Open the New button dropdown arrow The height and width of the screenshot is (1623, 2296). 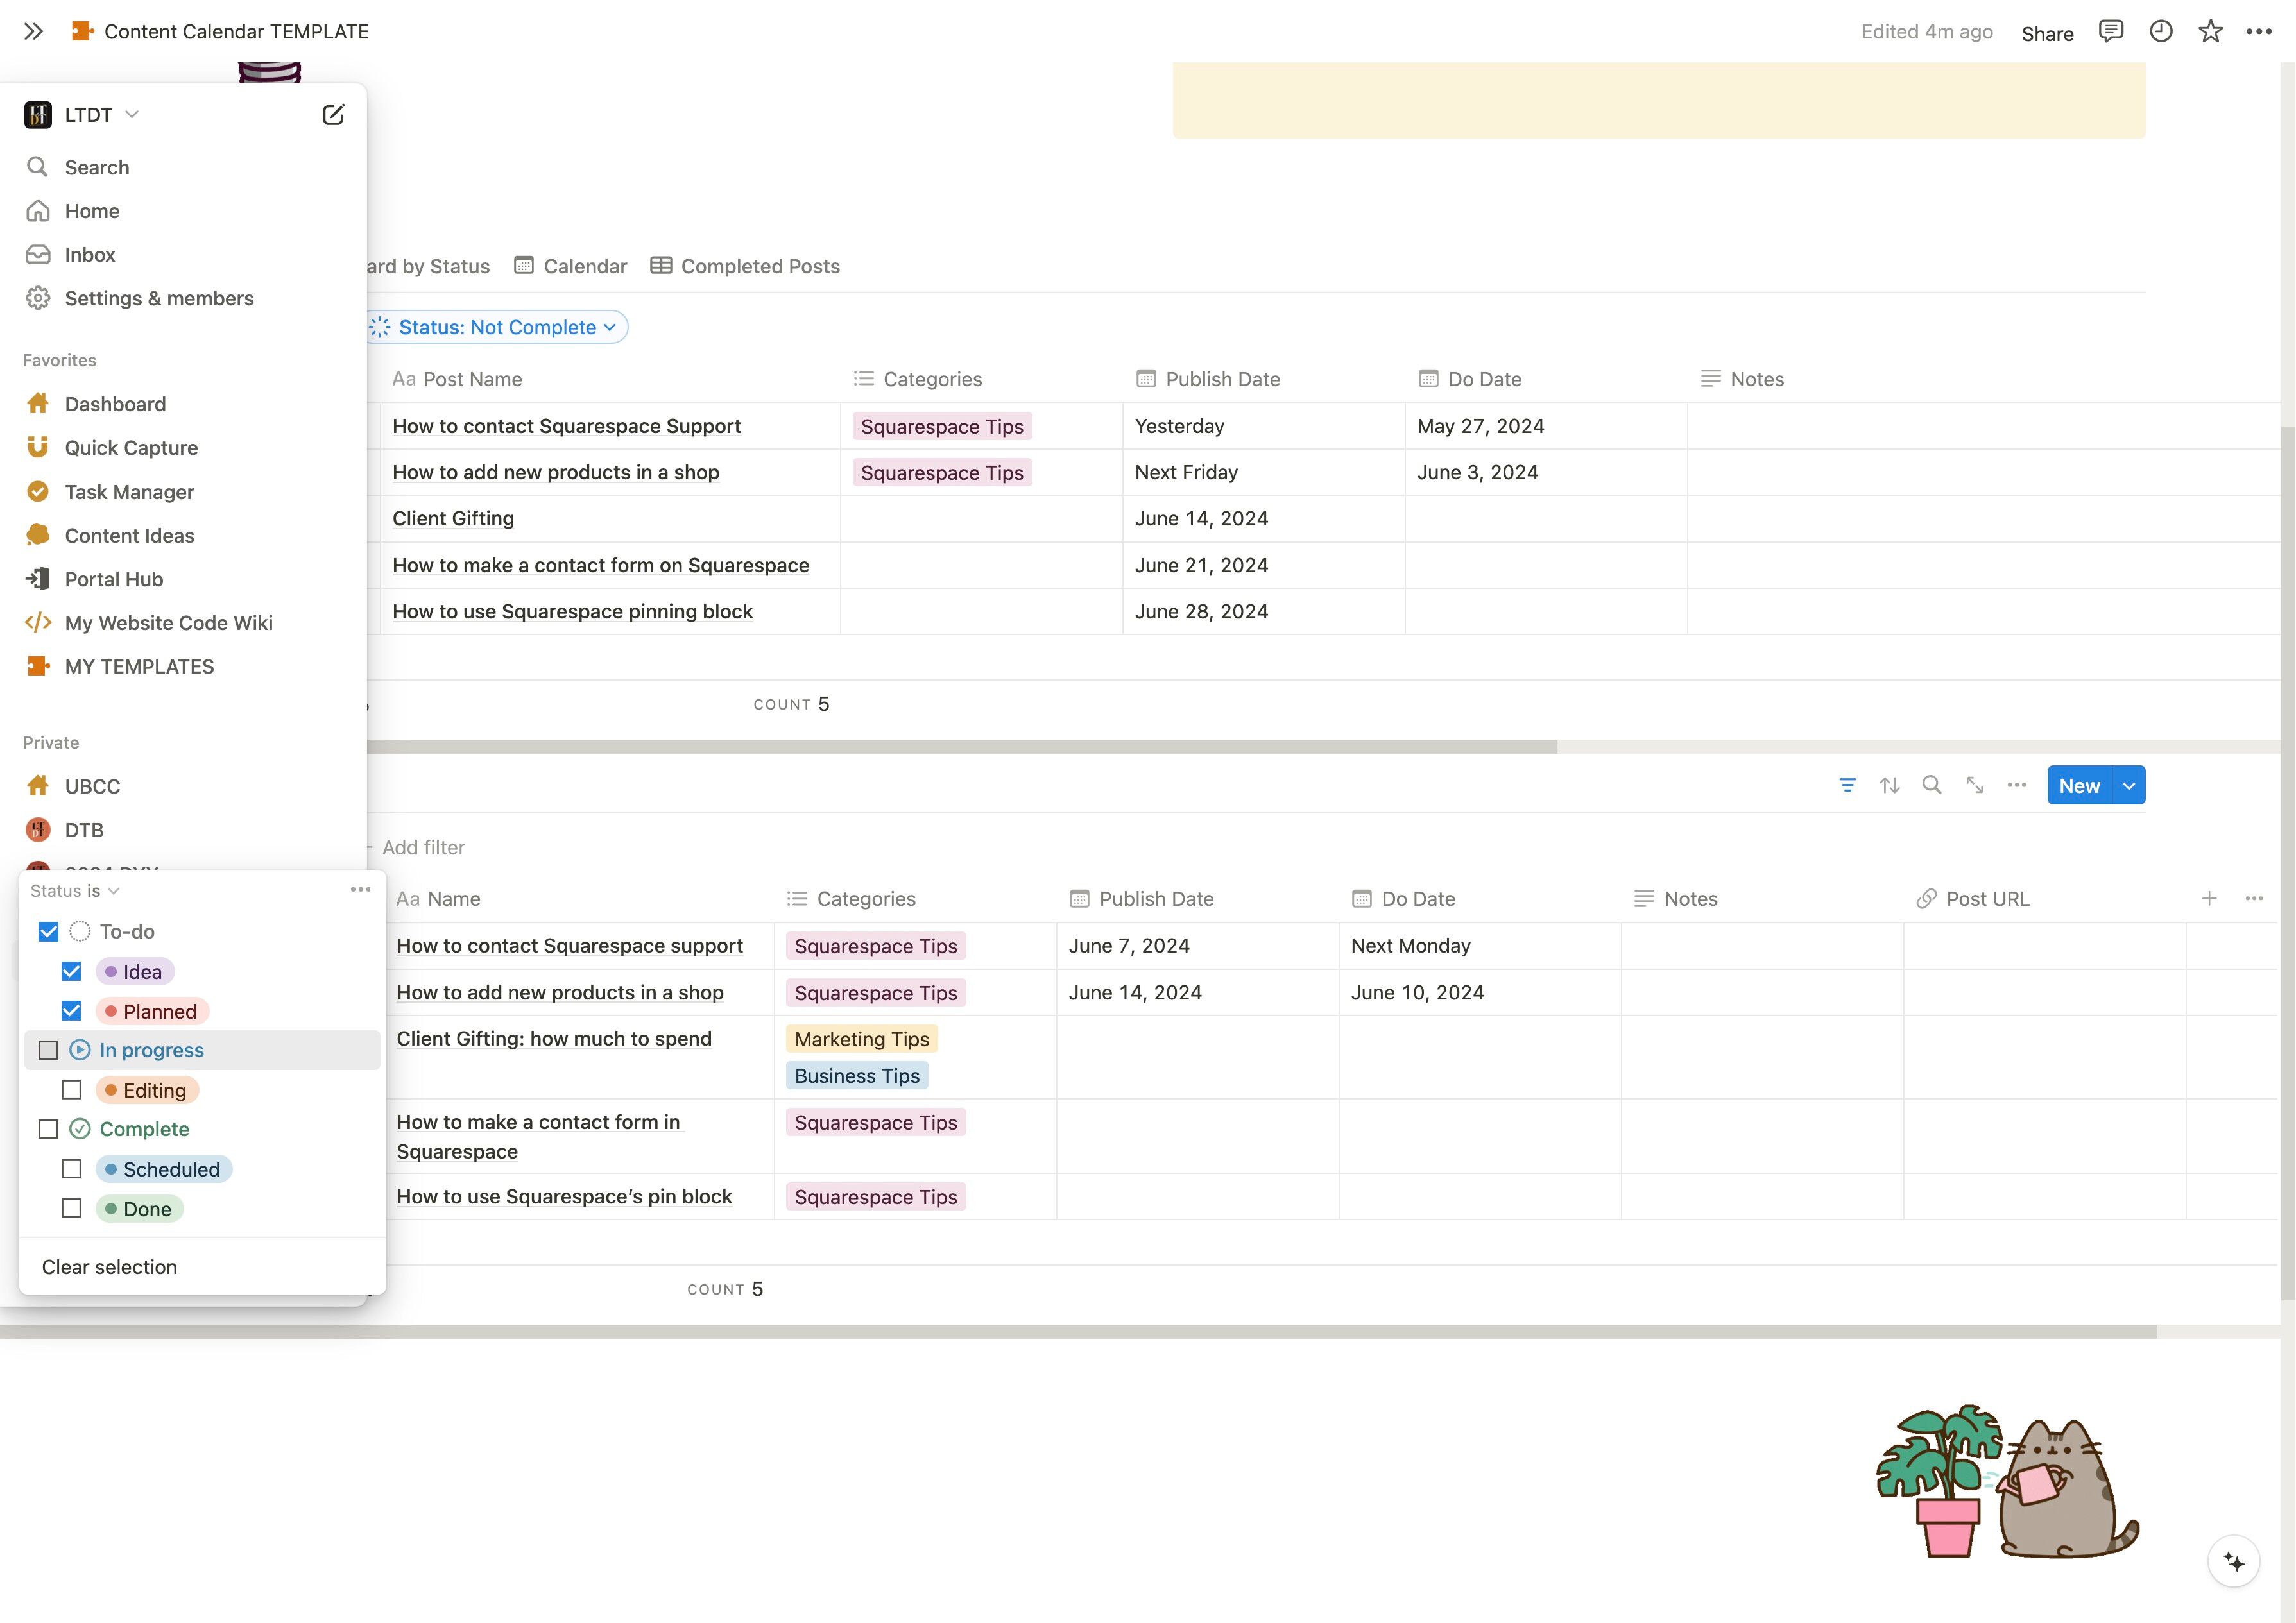click(x=2129, y=786)
